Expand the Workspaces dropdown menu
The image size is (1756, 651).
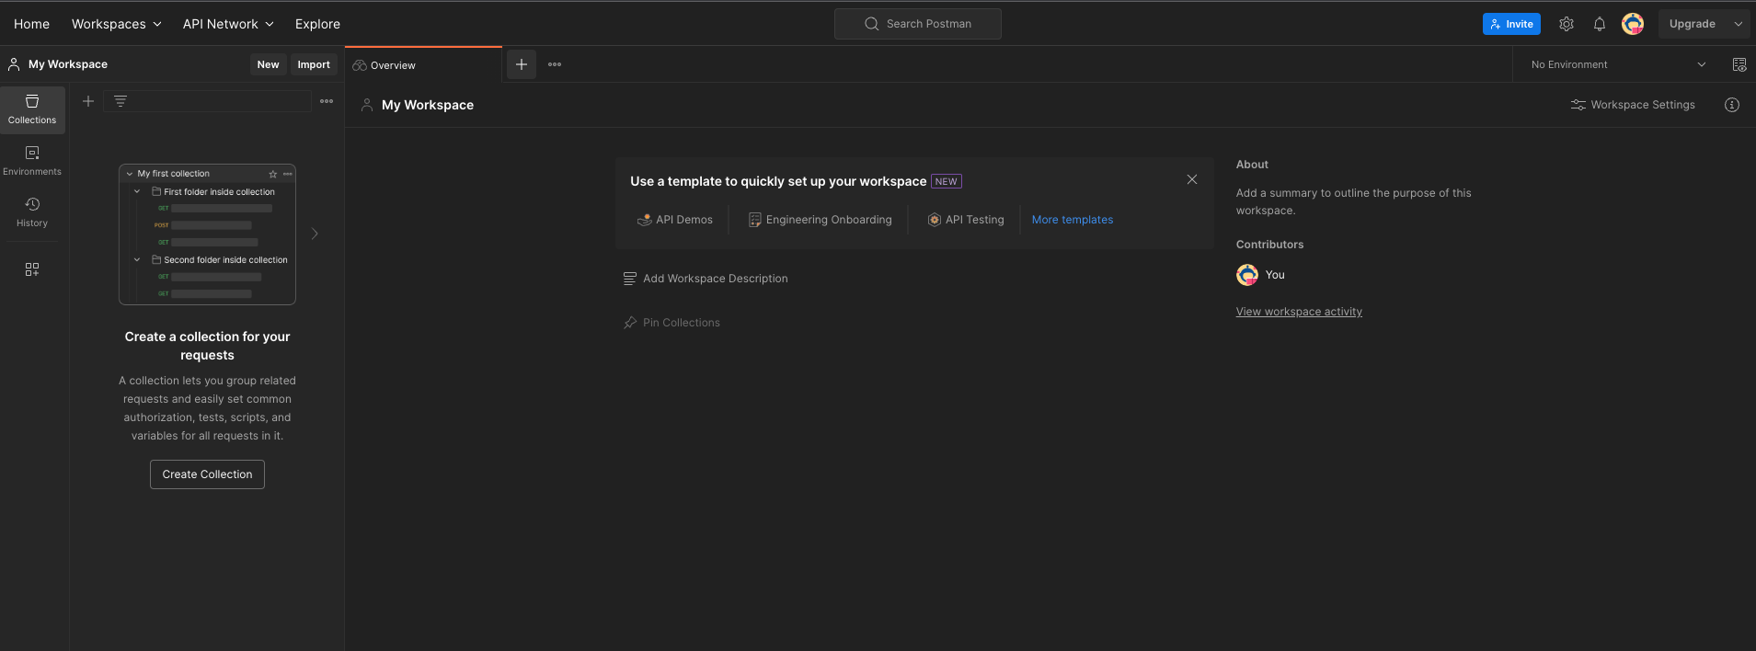(x=117, y=24)
